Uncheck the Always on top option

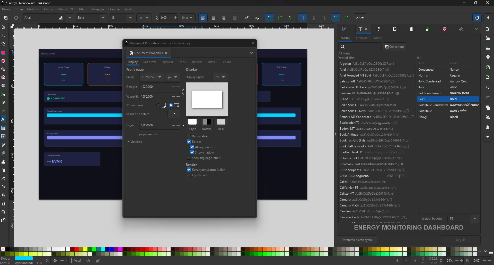tap(192, 147)
